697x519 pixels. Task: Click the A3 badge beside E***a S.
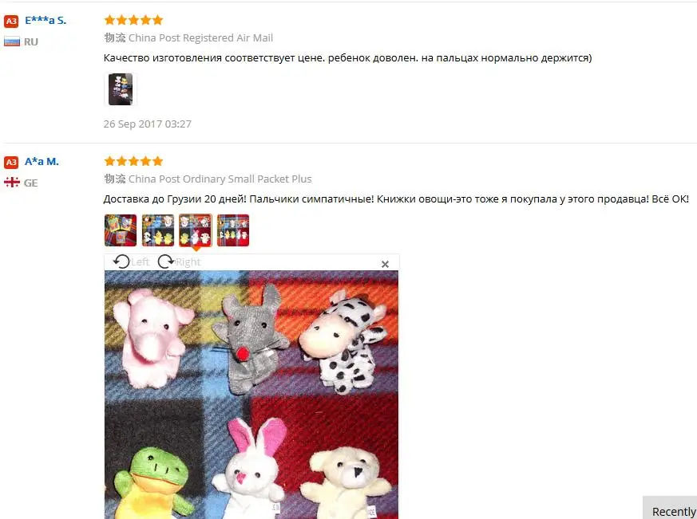click(11, 21)
